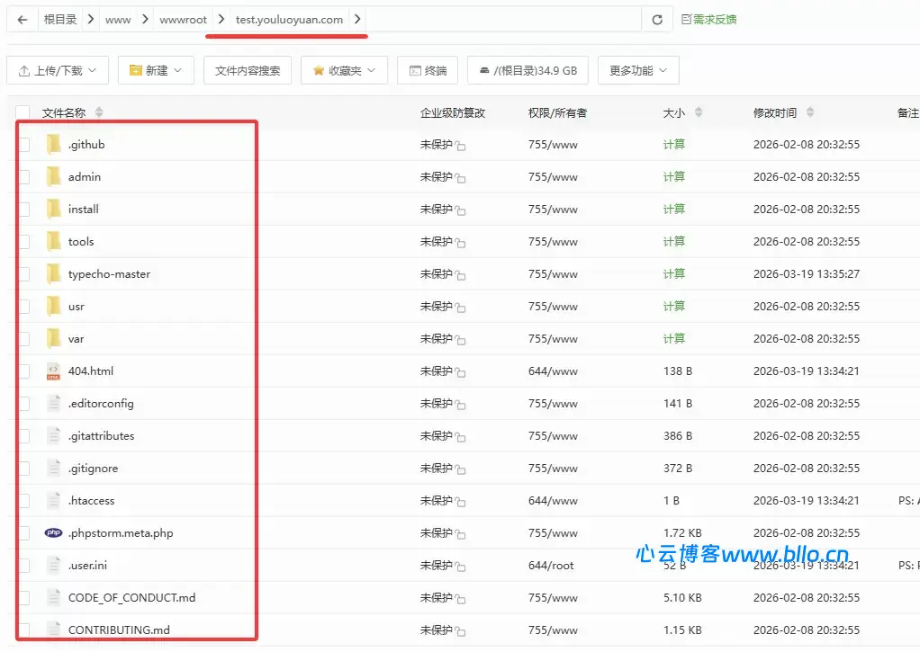Go to 根目录 in breadcrumb path
The image size is (920, 652).
click(60, 20)
